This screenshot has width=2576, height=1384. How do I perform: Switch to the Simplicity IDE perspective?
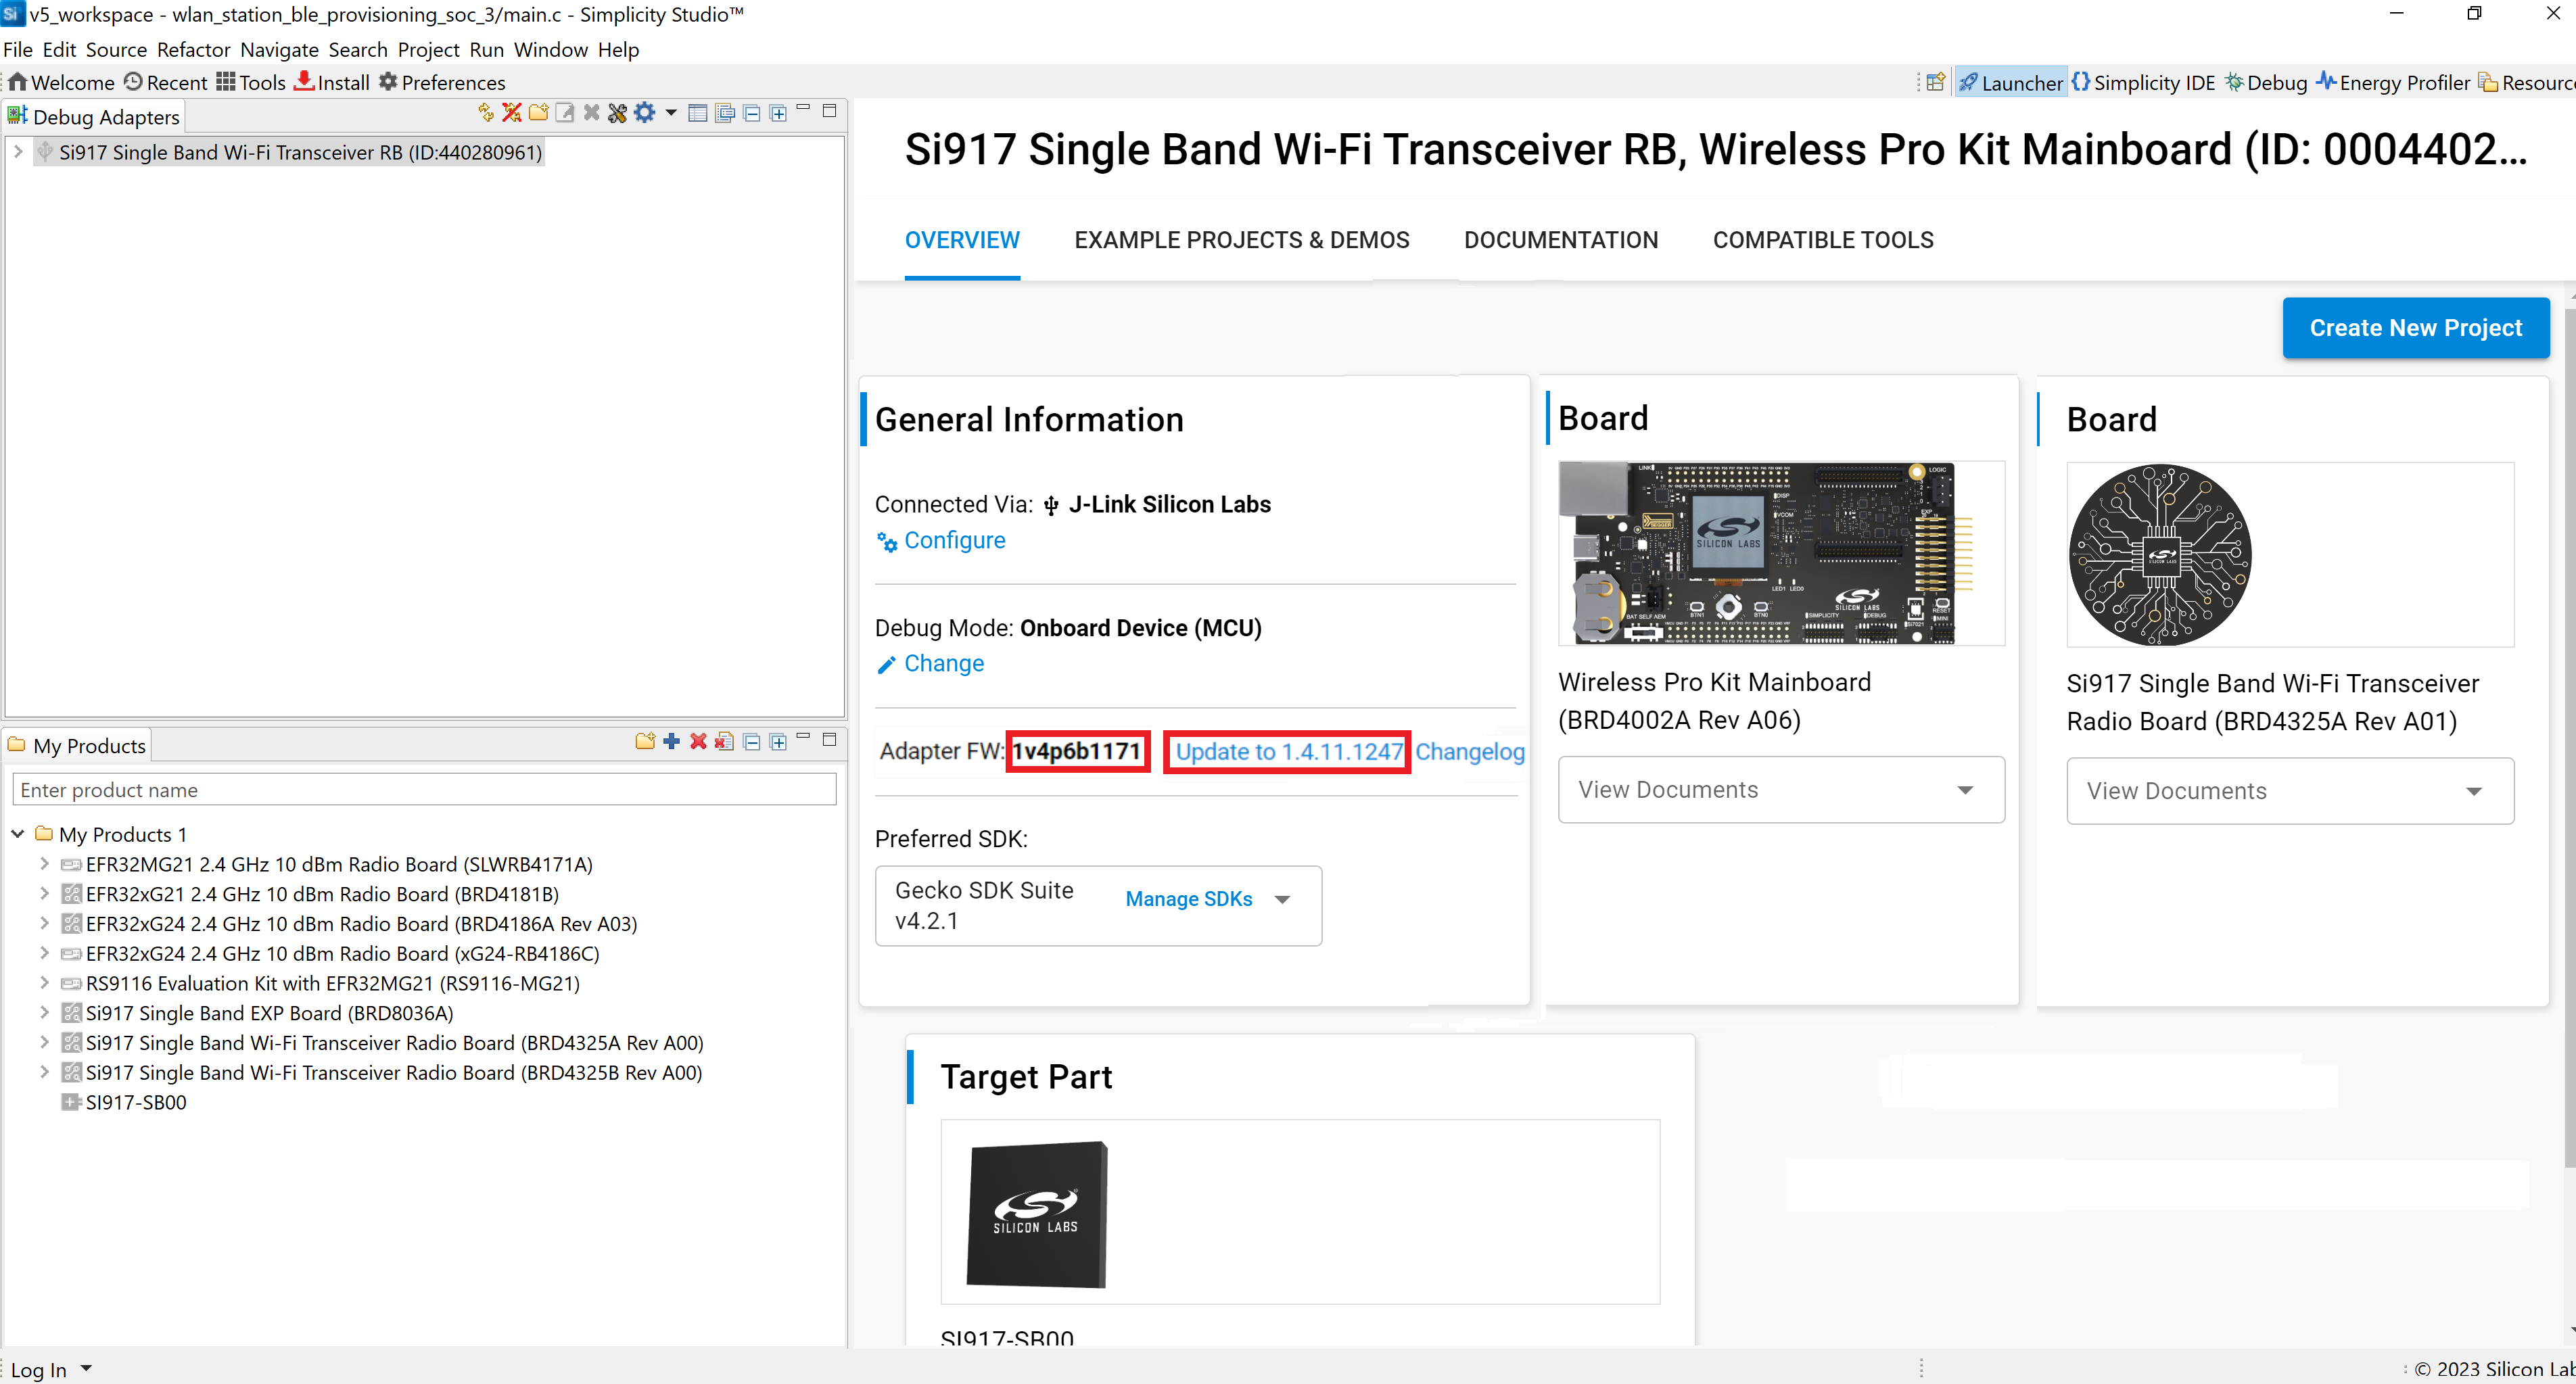[x=2144, y=82]
